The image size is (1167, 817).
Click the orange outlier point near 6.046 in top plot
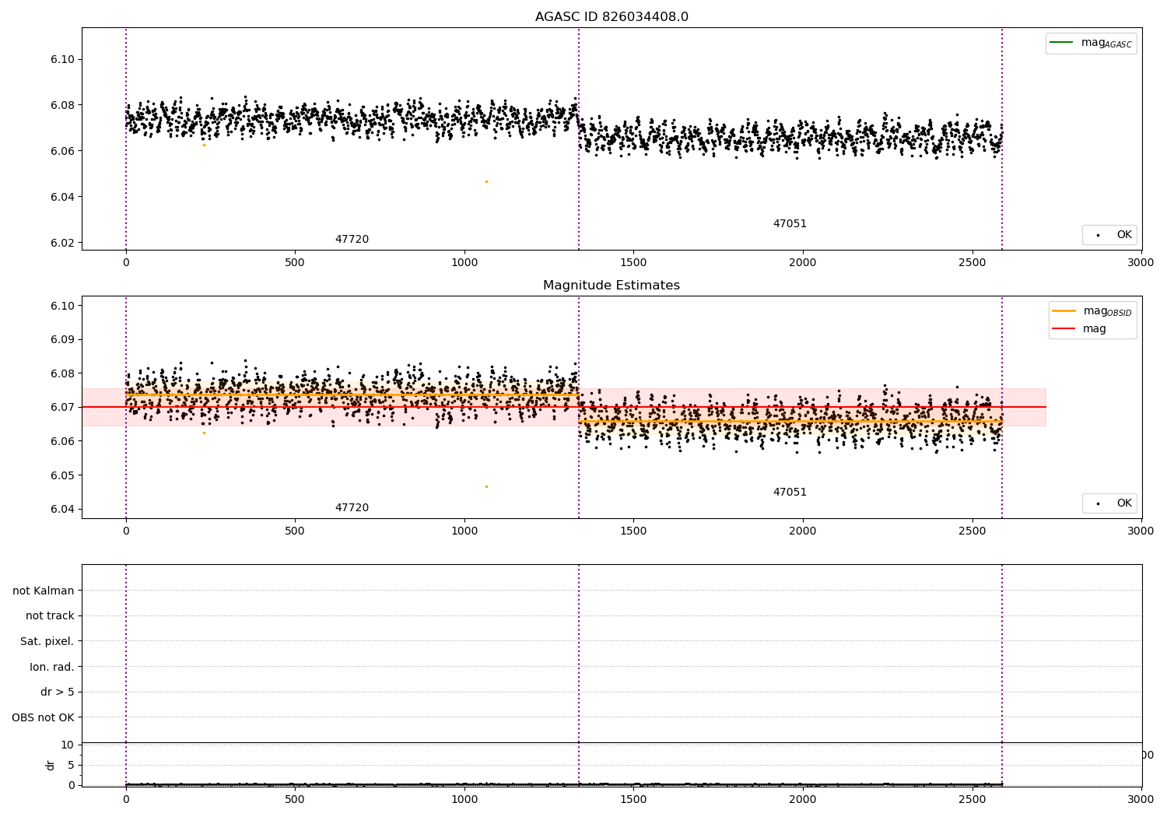[486, 181]
